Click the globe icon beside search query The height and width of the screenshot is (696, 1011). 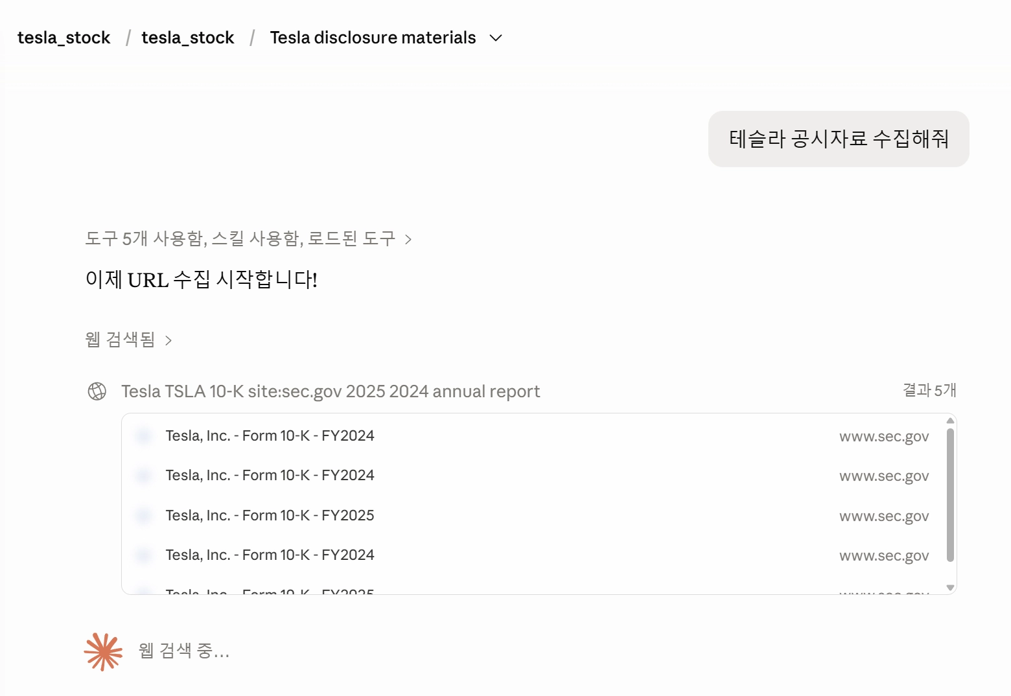click(x=97, y=391)
